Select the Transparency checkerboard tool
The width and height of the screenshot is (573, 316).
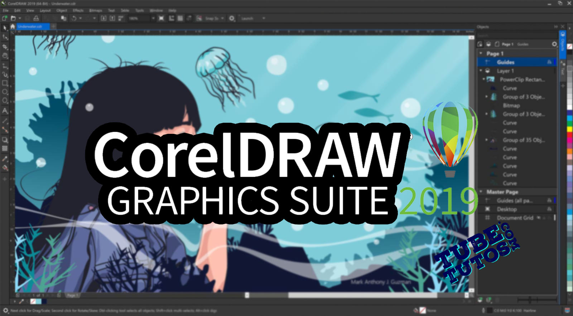(x=5, y=148)
